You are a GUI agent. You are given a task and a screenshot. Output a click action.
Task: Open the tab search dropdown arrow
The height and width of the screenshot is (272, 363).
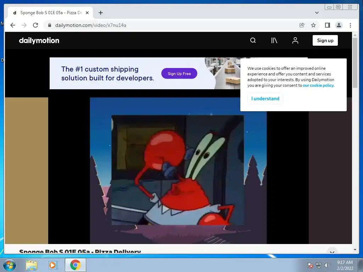click(317, 13)
